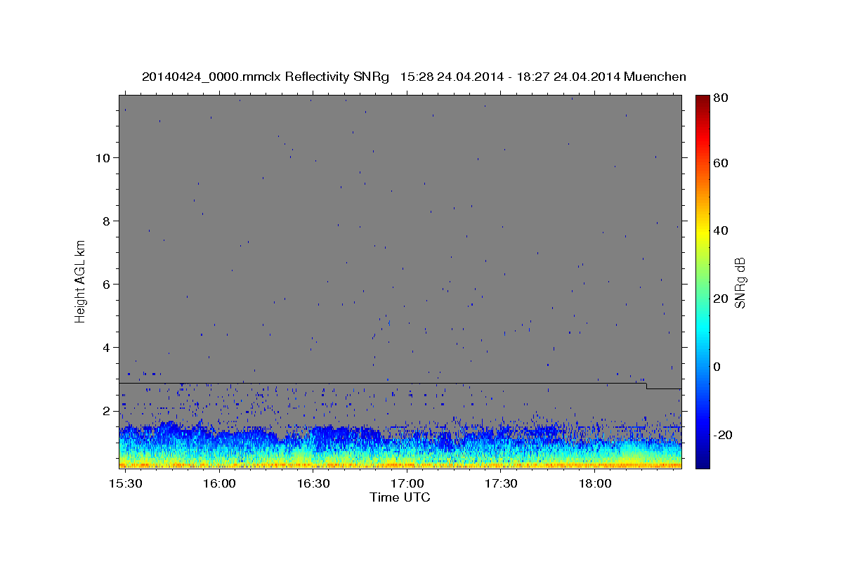Image resolution: width=843 pixels, height=562 pixels.
Task: Click the step in the black horizontal line
Action: 646,386
